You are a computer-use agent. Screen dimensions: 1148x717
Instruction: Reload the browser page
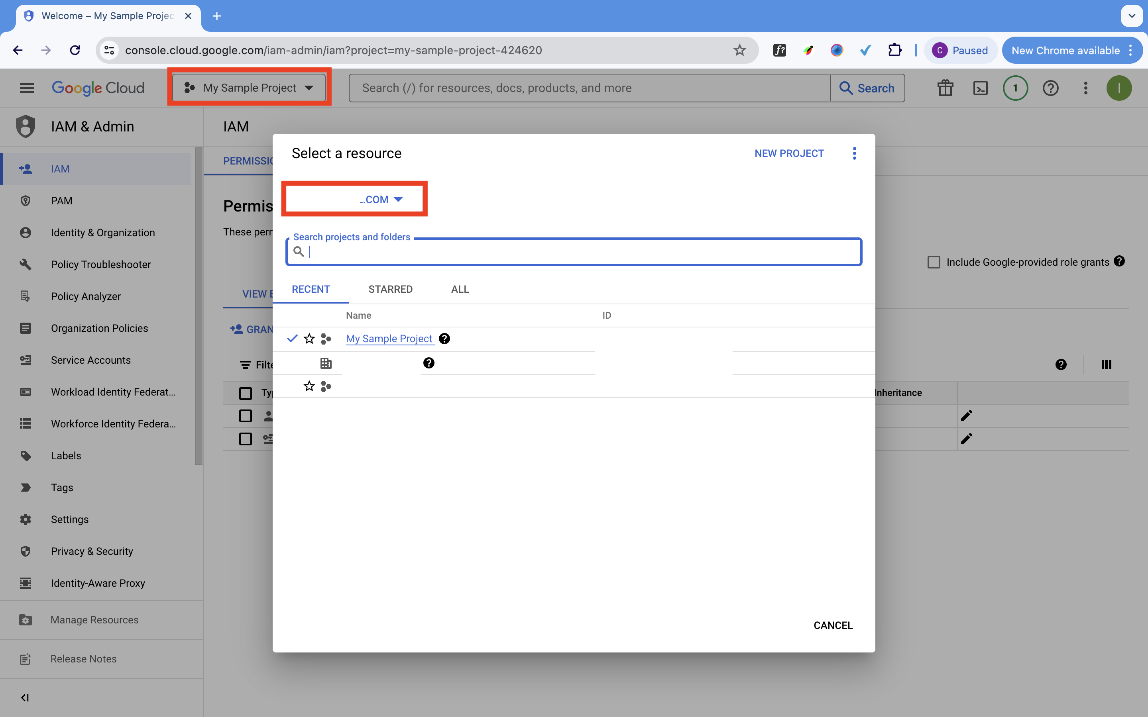pos(75,50)
